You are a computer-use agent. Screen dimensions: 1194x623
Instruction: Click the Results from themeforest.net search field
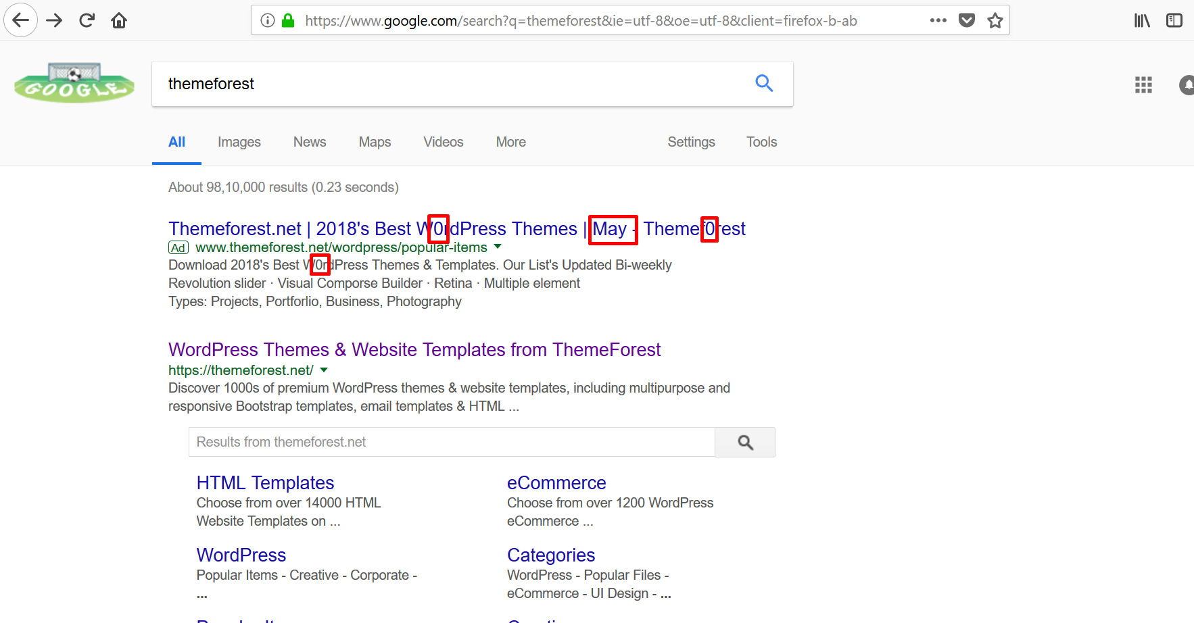452,442
